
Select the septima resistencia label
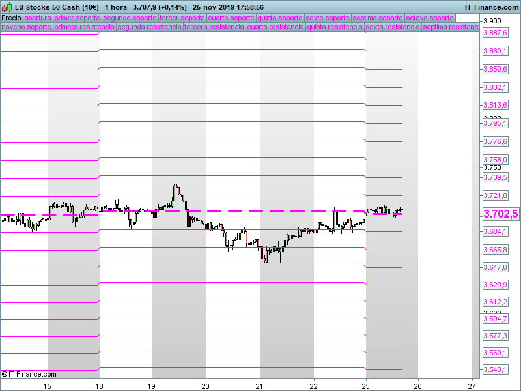[x=451, y=27]
